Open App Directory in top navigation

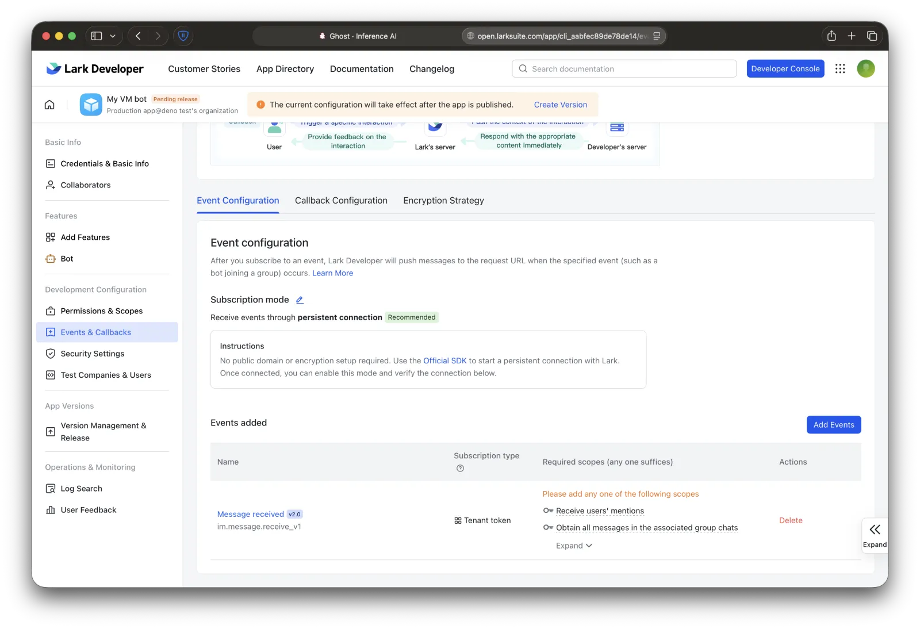coord(285,69)
